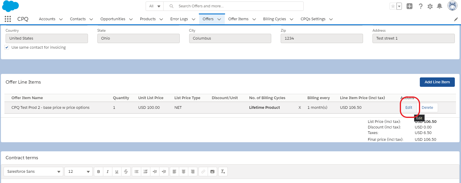Align text right

coord(193,172)
